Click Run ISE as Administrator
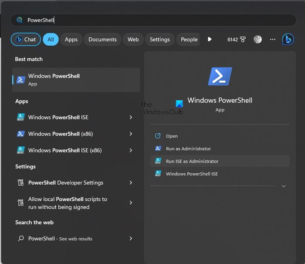Viewport: 305px width, 264px height. pos(192,161)
